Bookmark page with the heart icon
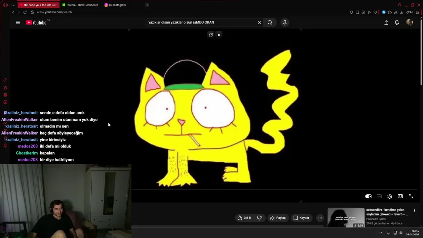 click(x=375, y=12)
